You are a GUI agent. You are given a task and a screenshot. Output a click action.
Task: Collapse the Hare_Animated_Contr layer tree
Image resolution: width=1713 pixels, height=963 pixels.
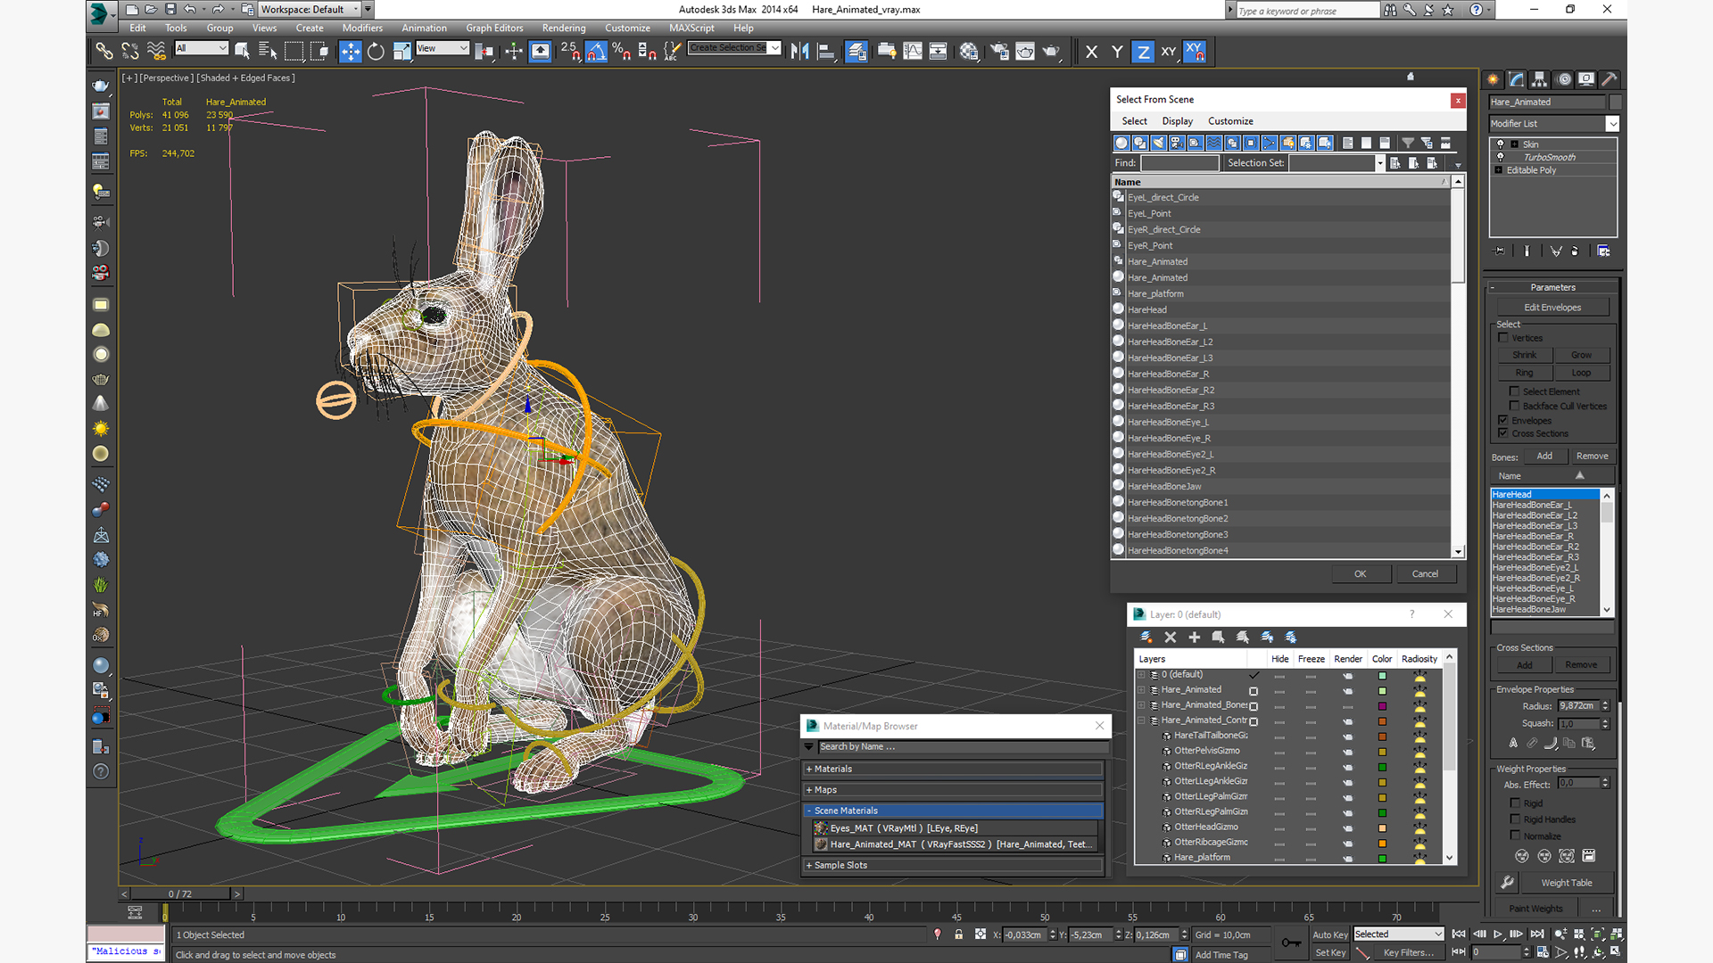tap(1141, 720)
